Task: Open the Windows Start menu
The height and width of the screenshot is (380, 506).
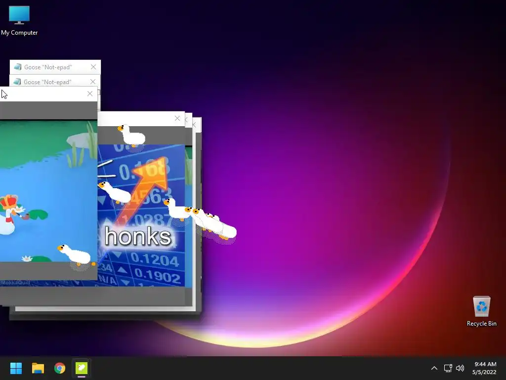Action: [x=16, y=368]
